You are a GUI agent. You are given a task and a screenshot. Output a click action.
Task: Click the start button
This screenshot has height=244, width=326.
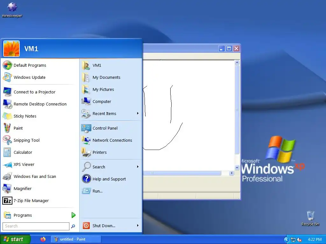(x=15, y=239)
